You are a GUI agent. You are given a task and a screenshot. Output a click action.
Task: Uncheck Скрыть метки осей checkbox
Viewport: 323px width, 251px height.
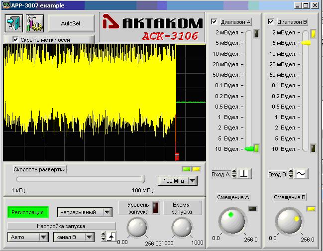pos(15,39)
